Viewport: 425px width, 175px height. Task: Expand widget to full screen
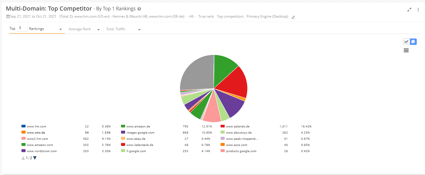pyautogui.click(x=409, y=10)
